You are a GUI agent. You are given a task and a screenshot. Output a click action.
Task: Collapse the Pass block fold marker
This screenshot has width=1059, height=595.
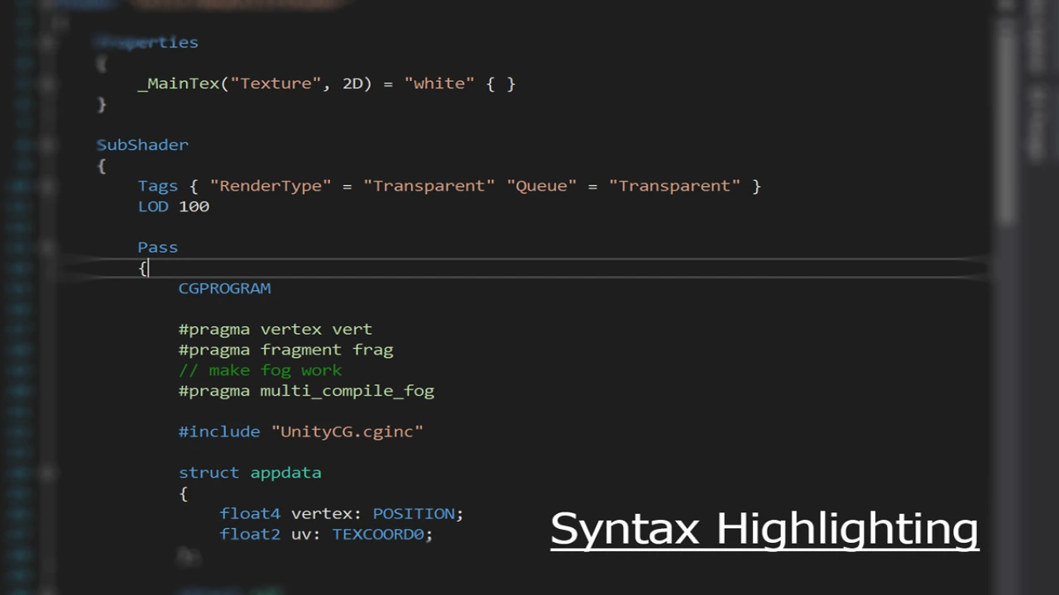47,247
